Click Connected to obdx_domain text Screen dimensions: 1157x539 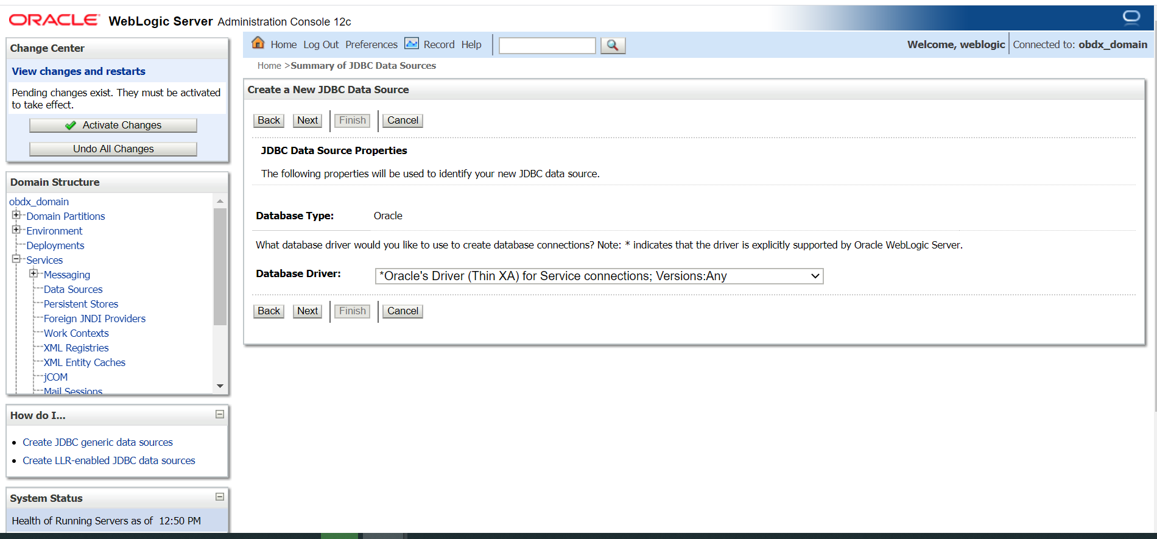(x=1080, y=44)
